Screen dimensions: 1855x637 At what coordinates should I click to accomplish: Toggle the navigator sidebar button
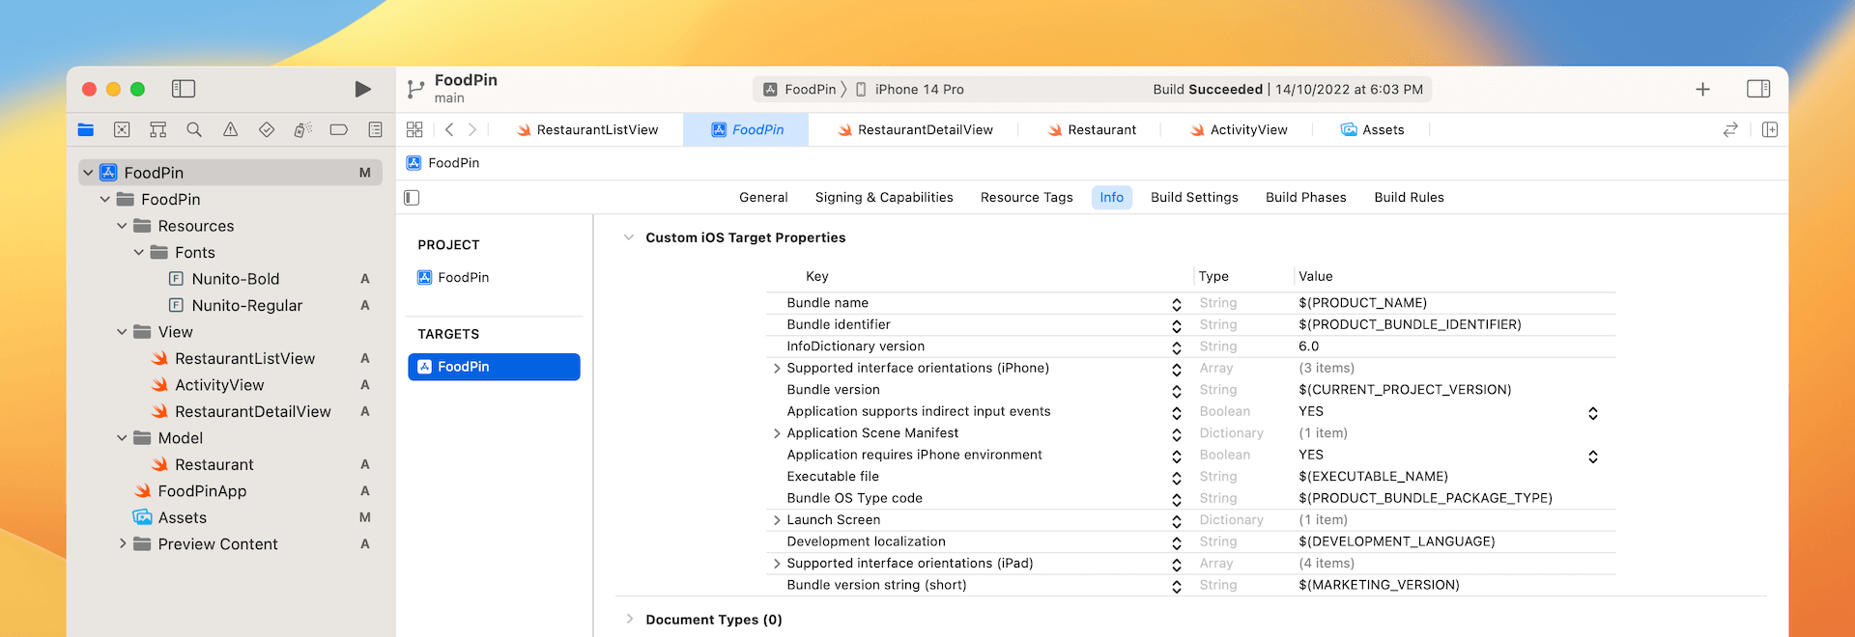[x=184, y=89]
